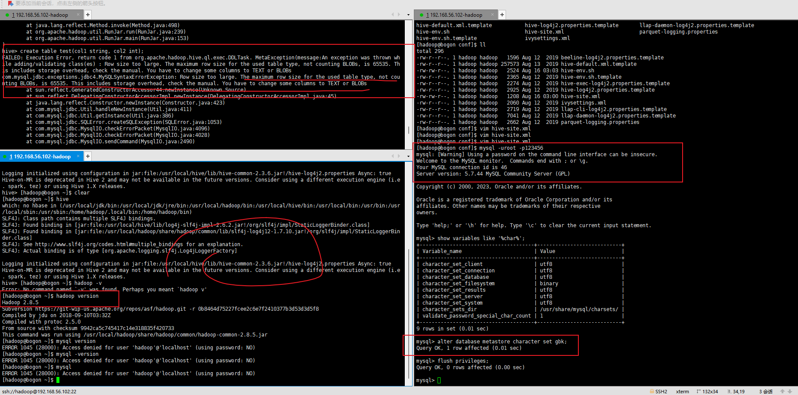798x395 pixels.
Task: Click the mysql> prompt cursor in right terminal
Action: pos(439,380)
